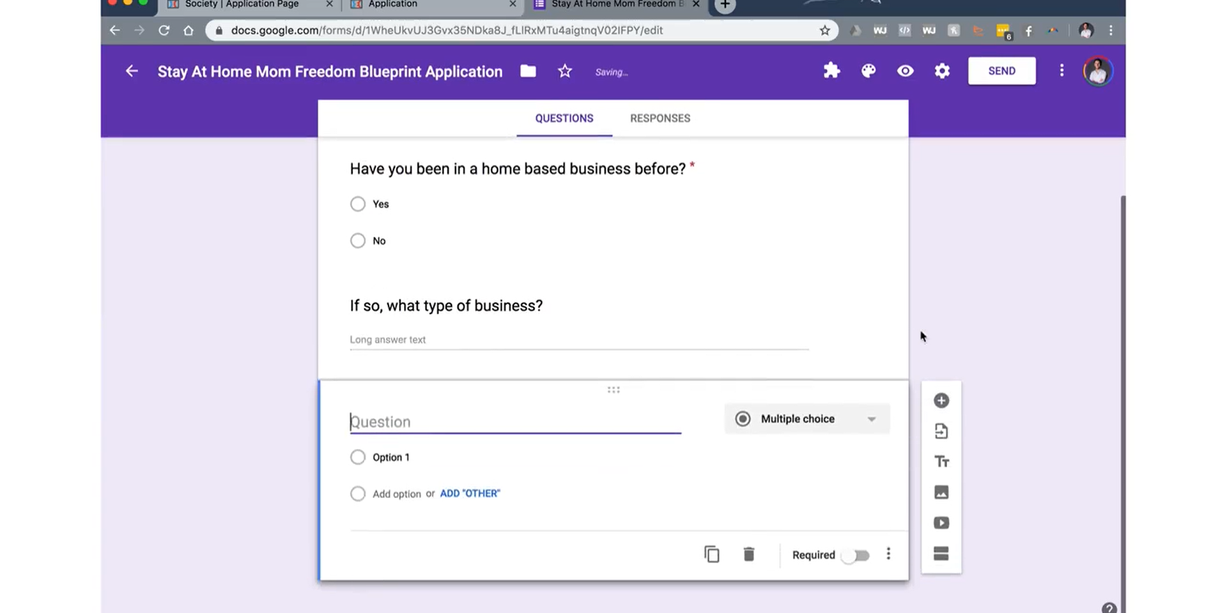The image size is (1227, 613).
Task: Click the drag handle dots on question card
Action: coord(613,390)
